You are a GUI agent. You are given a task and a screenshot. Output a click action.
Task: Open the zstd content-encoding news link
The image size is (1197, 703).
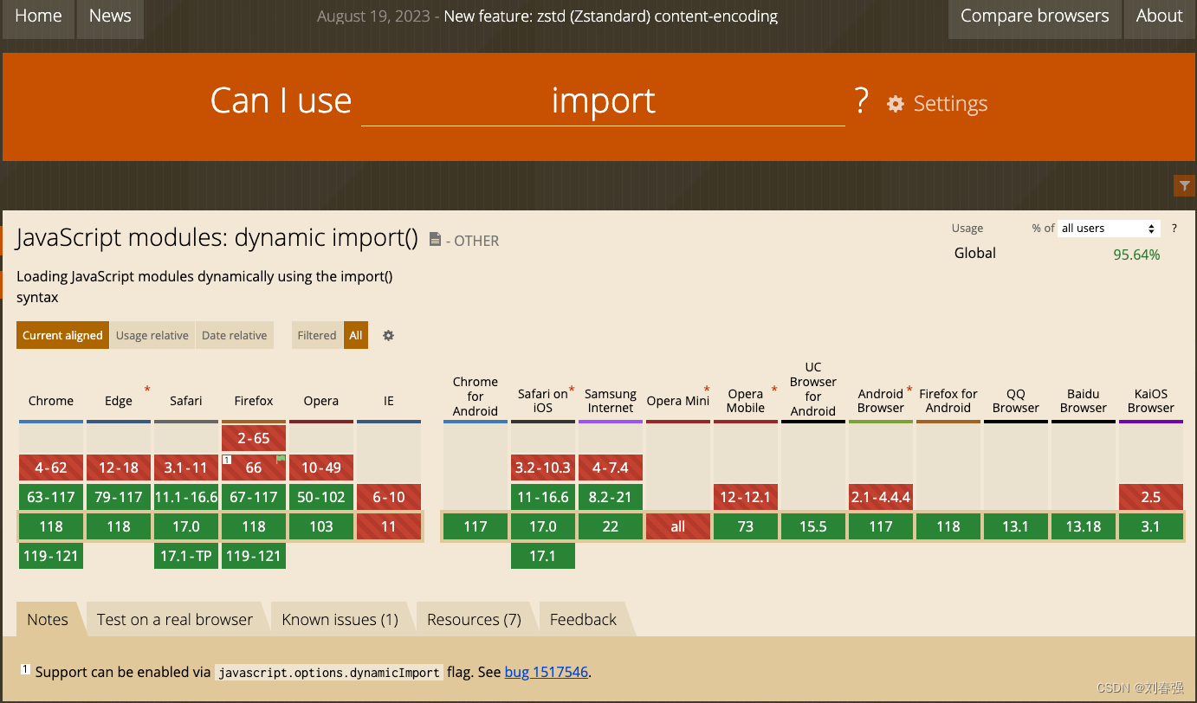tap(611, 16)
